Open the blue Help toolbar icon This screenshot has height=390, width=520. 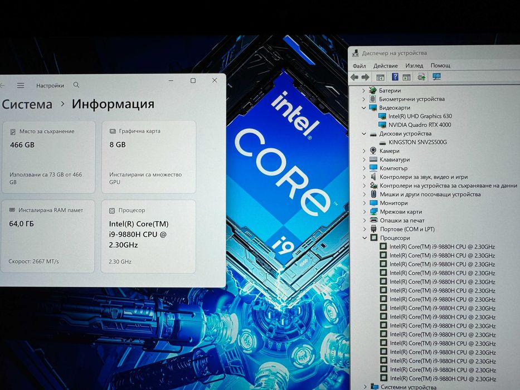pos(395,77)
